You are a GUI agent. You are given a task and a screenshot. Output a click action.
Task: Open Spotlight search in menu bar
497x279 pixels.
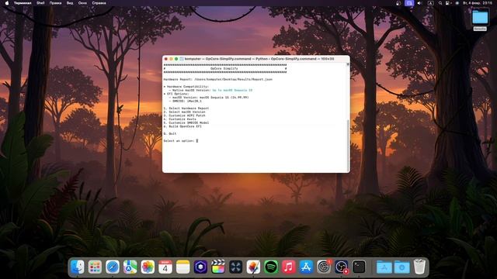coord(440,3)
